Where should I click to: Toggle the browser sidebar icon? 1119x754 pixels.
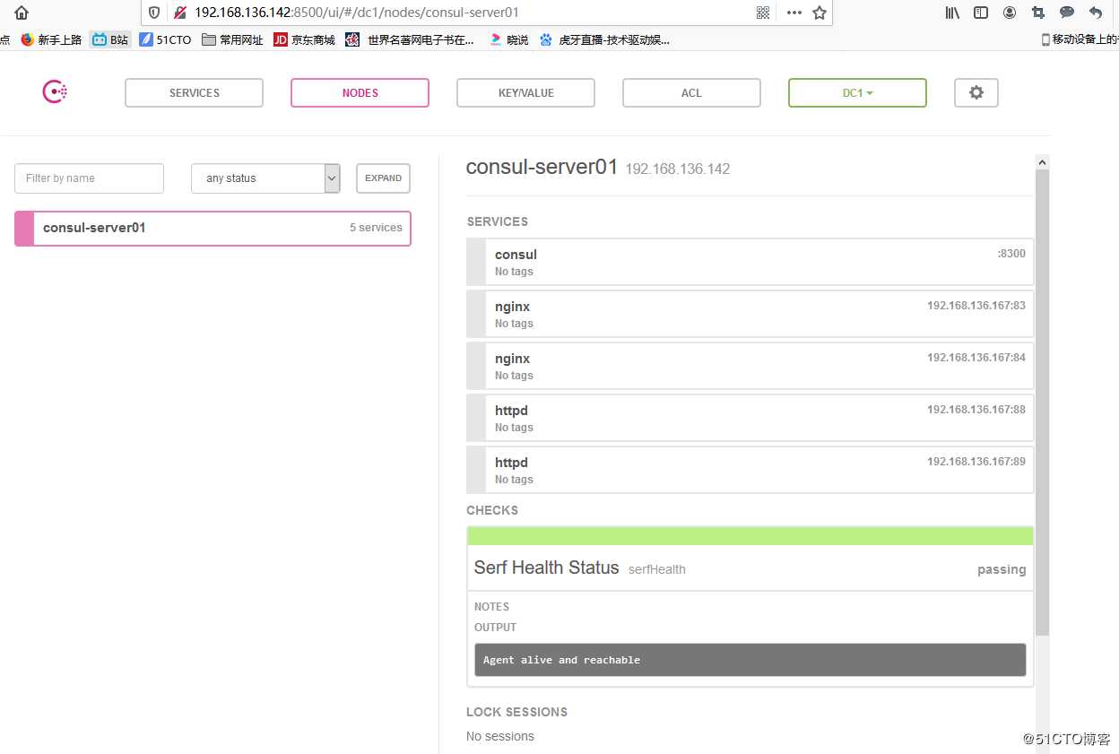(x=981, y=13)
